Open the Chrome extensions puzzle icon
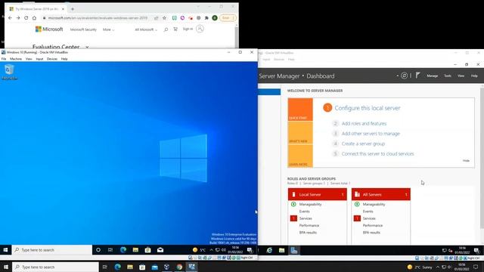The image size is (484, 272). (206, 18)
